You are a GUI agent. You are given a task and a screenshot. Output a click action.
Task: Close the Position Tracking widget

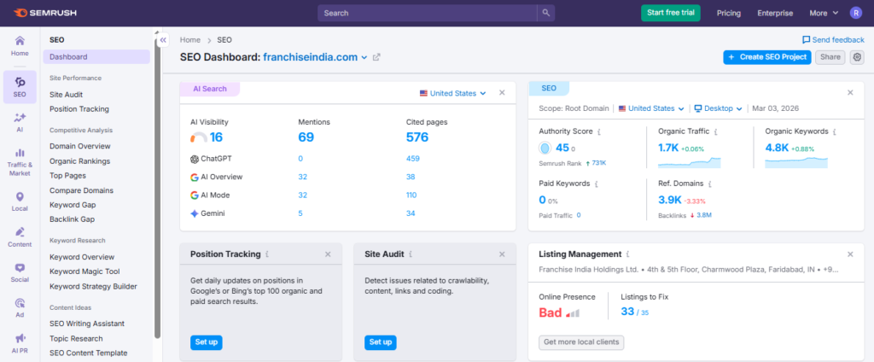328,254
